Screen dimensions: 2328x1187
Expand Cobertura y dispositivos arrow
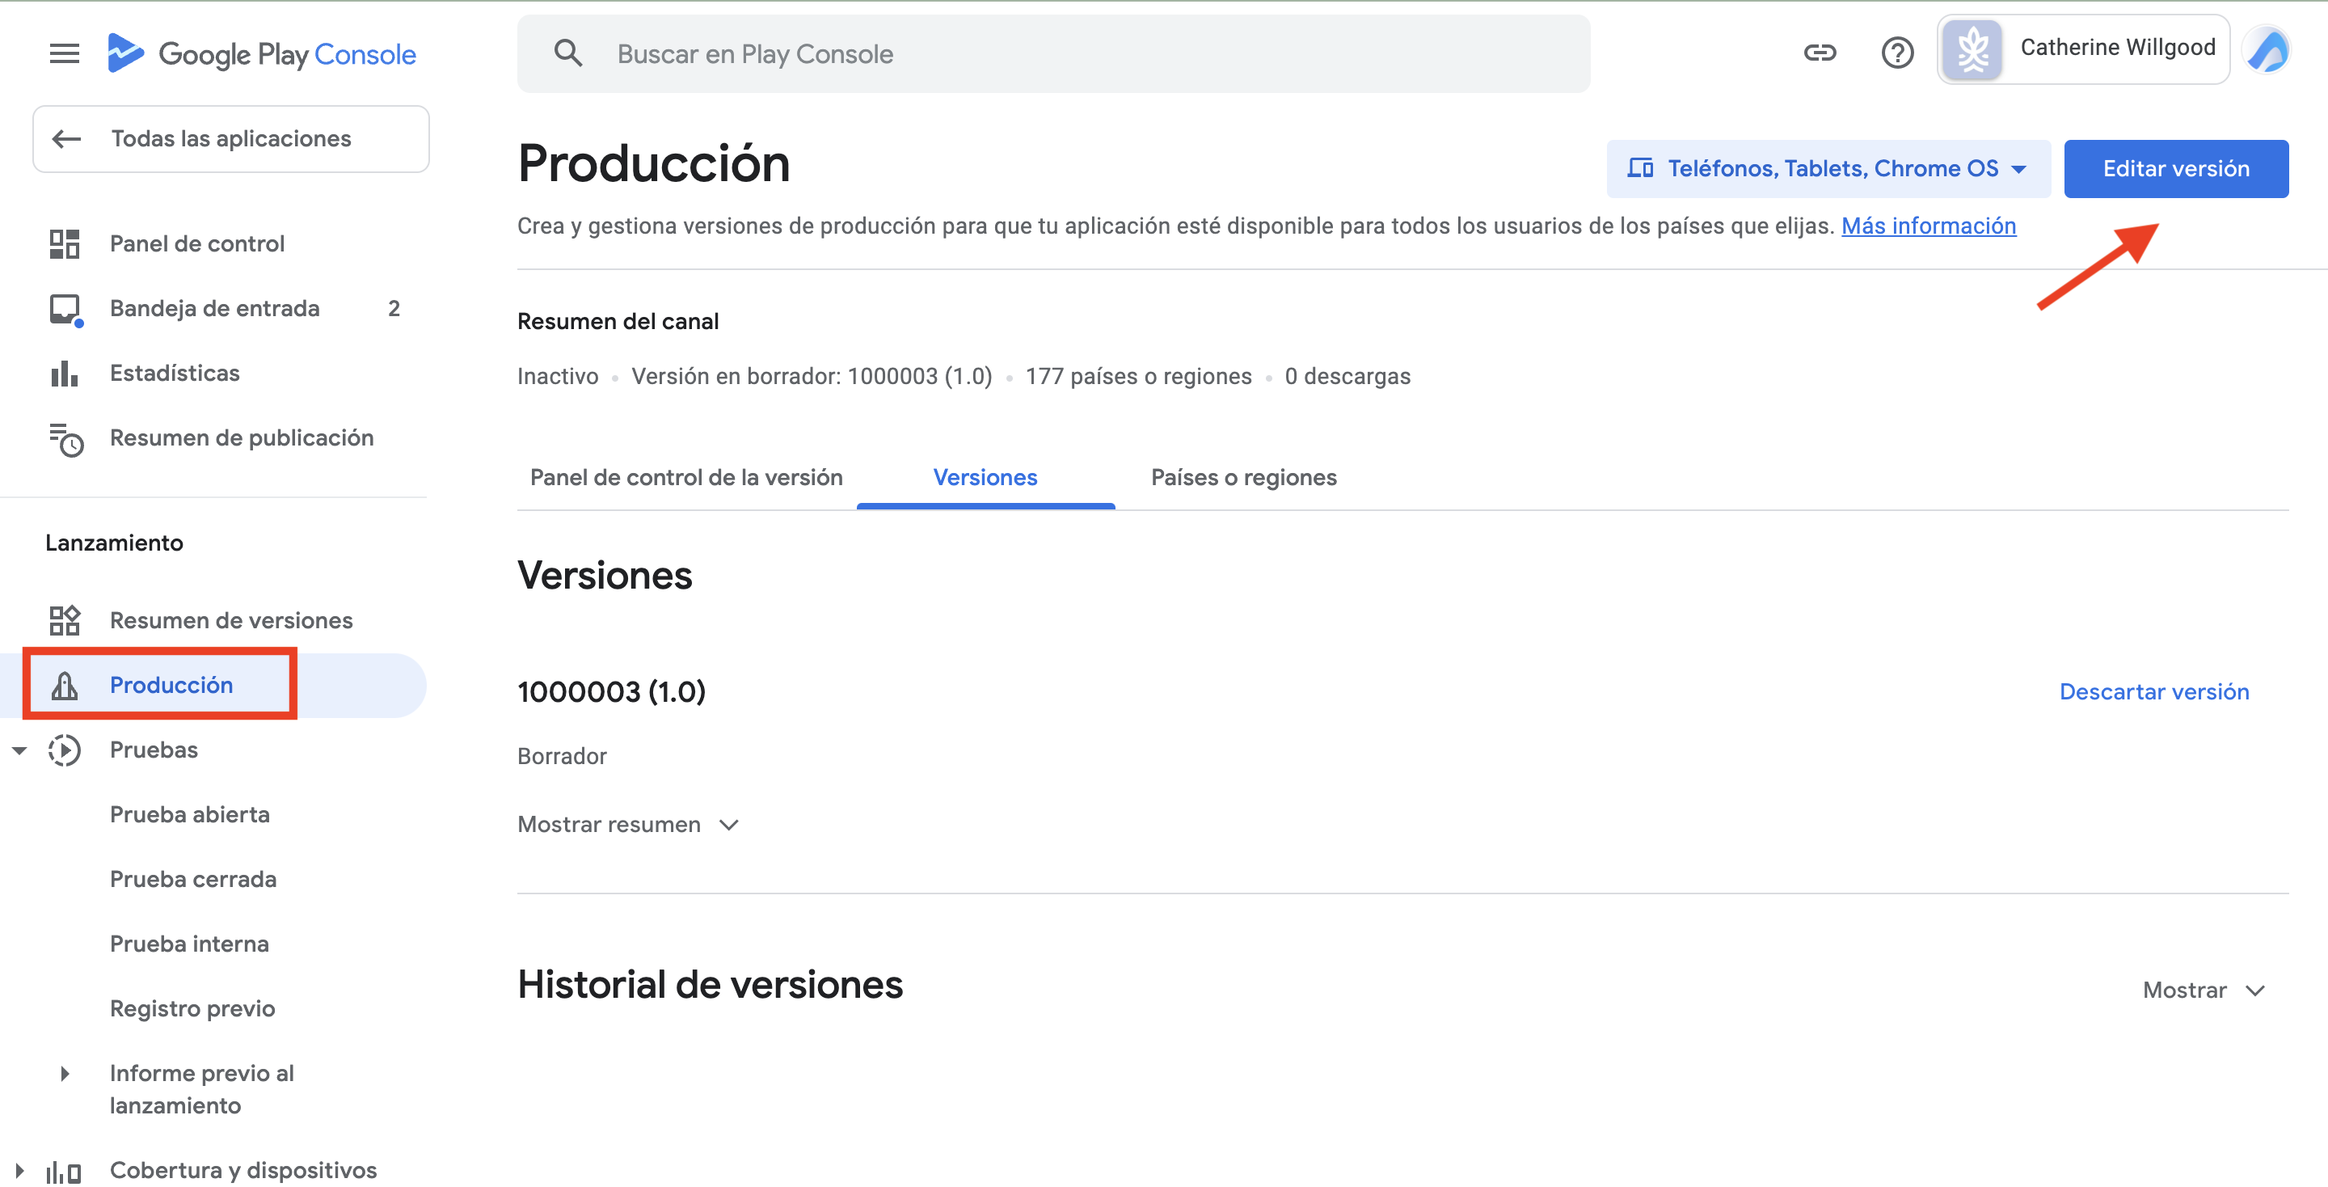tap(19, 1172)
